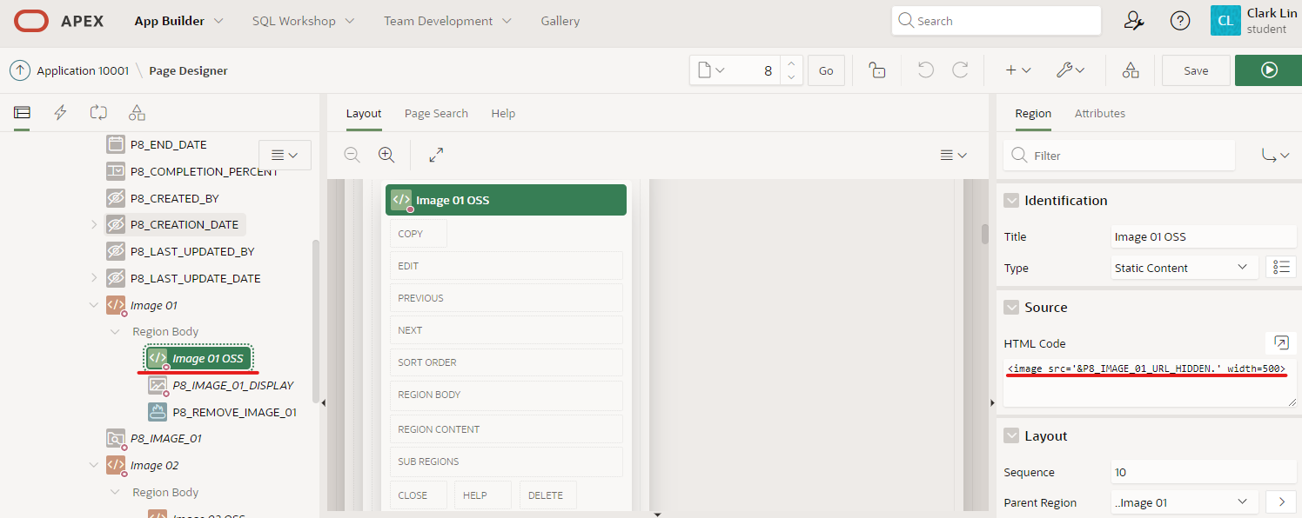Open the Type dropdown showing Static Content
This screenshot has width=1302, height=518.
point(1184,268)
